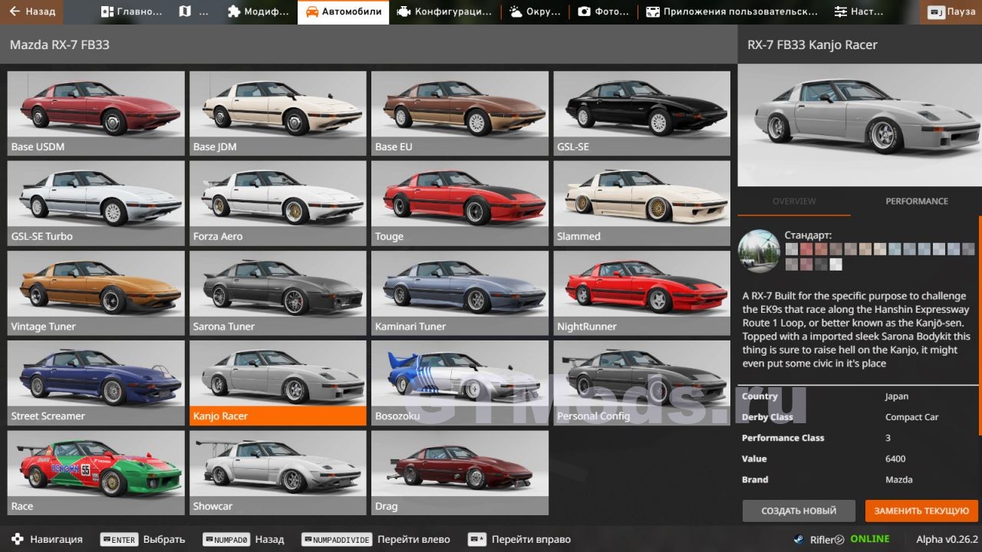982x552 pixels.
Task: Pick the white swatch in second row
Action: click(835, 264)
